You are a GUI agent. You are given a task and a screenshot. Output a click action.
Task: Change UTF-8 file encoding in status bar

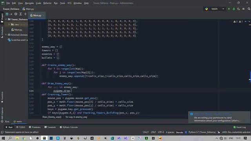point(161,132)
